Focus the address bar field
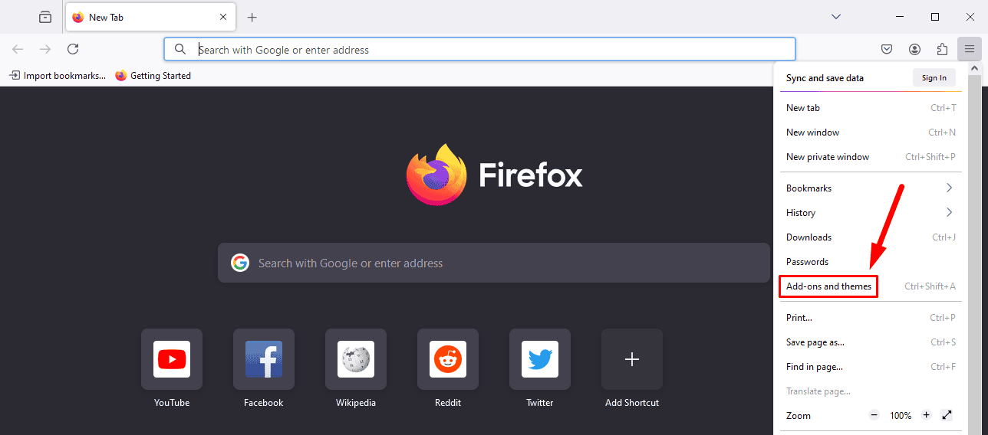988x435 pixels. (x=479, y=49)
